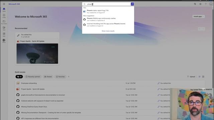Open Project Apollo - Sprint 48 Update in list
This screenshot has width=214, height=120.
pyautogui.click(x=33, y=89)
